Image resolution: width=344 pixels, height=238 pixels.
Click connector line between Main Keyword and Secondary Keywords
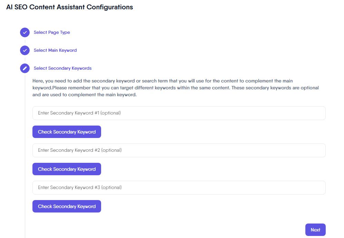(x=25, y=59)
